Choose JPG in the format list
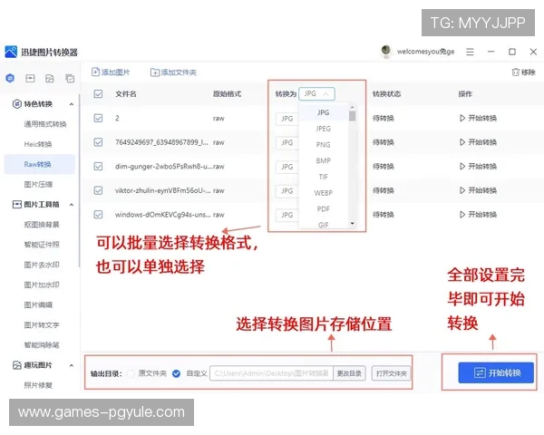 tap(323, 112)
